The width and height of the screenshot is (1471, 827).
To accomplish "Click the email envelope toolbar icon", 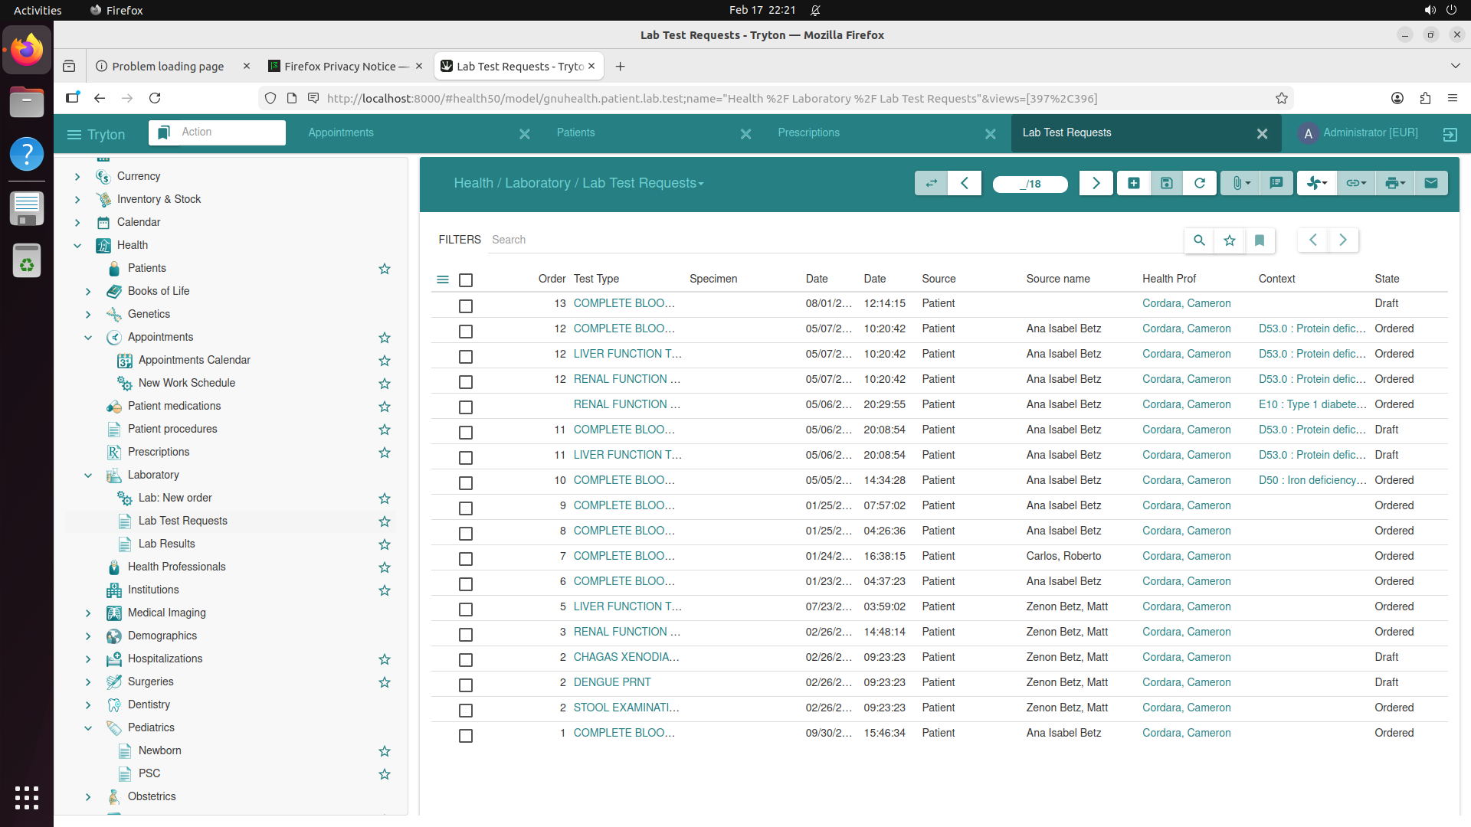I will point(1430,183).
